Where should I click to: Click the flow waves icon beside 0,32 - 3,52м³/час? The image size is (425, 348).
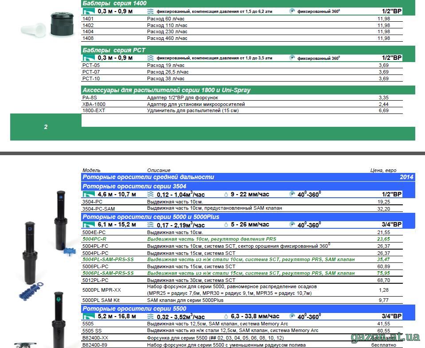coord(150,316)
